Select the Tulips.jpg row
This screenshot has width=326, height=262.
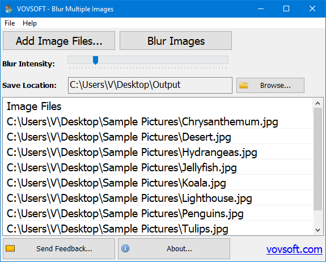pyautogui.click(x=158, y=229)
